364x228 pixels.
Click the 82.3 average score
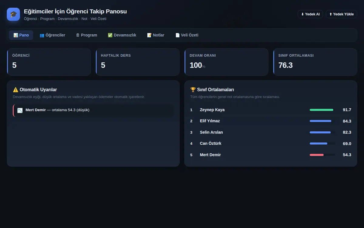click(347, 132)
